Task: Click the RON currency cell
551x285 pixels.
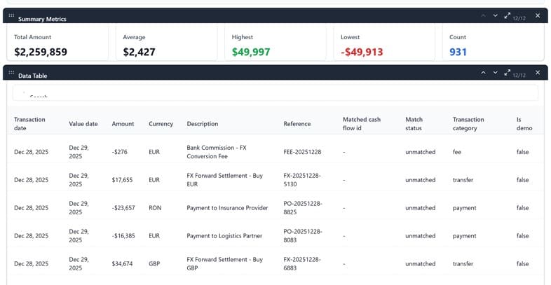Action: coord(155,208)
